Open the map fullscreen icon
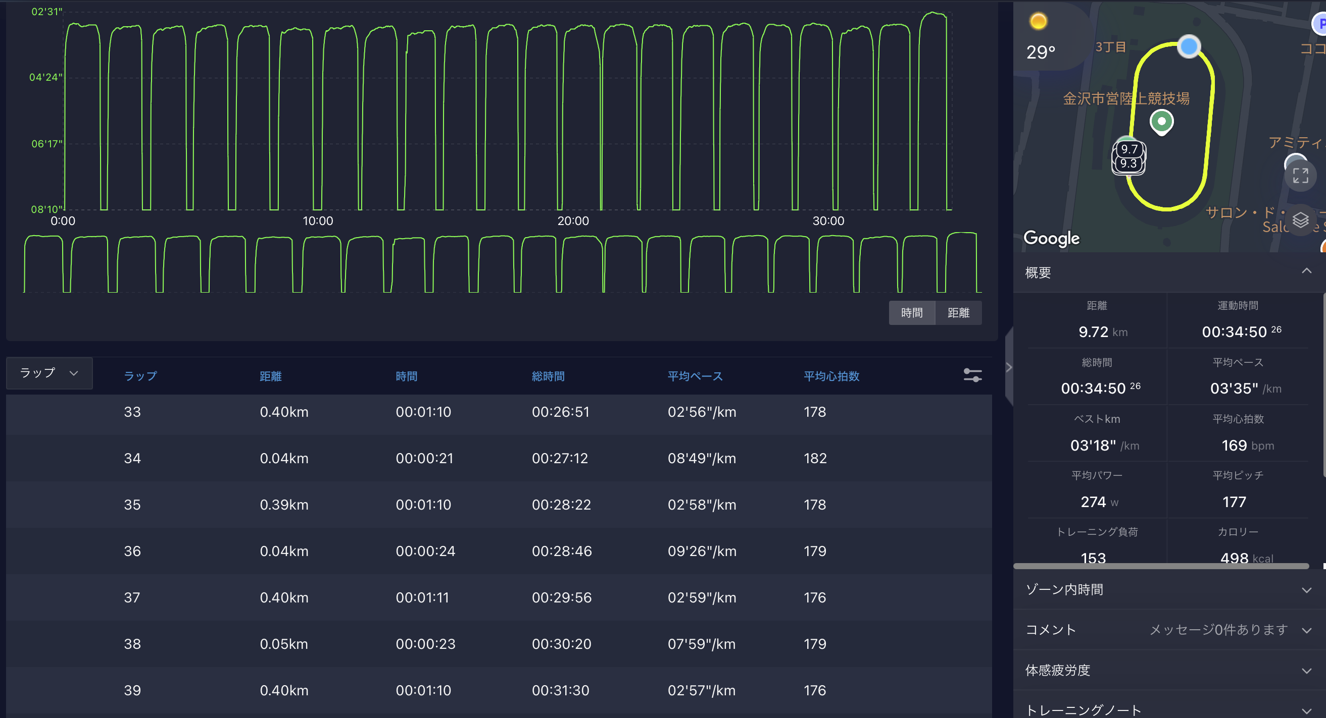 tap(1300, 176)
